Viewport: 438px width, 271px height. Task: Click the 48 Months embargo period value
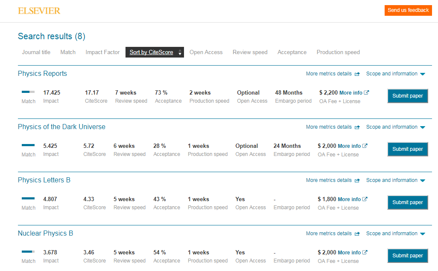(x=289, y=92)
